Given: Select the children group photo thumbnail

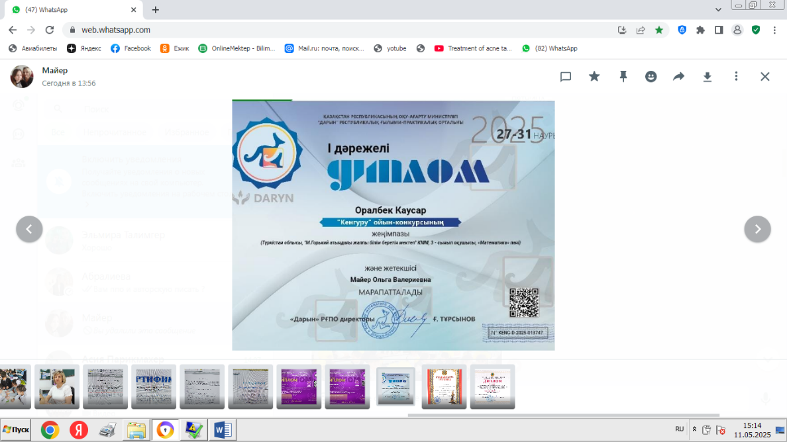Looking at the screenshot, I should point(15,386).
